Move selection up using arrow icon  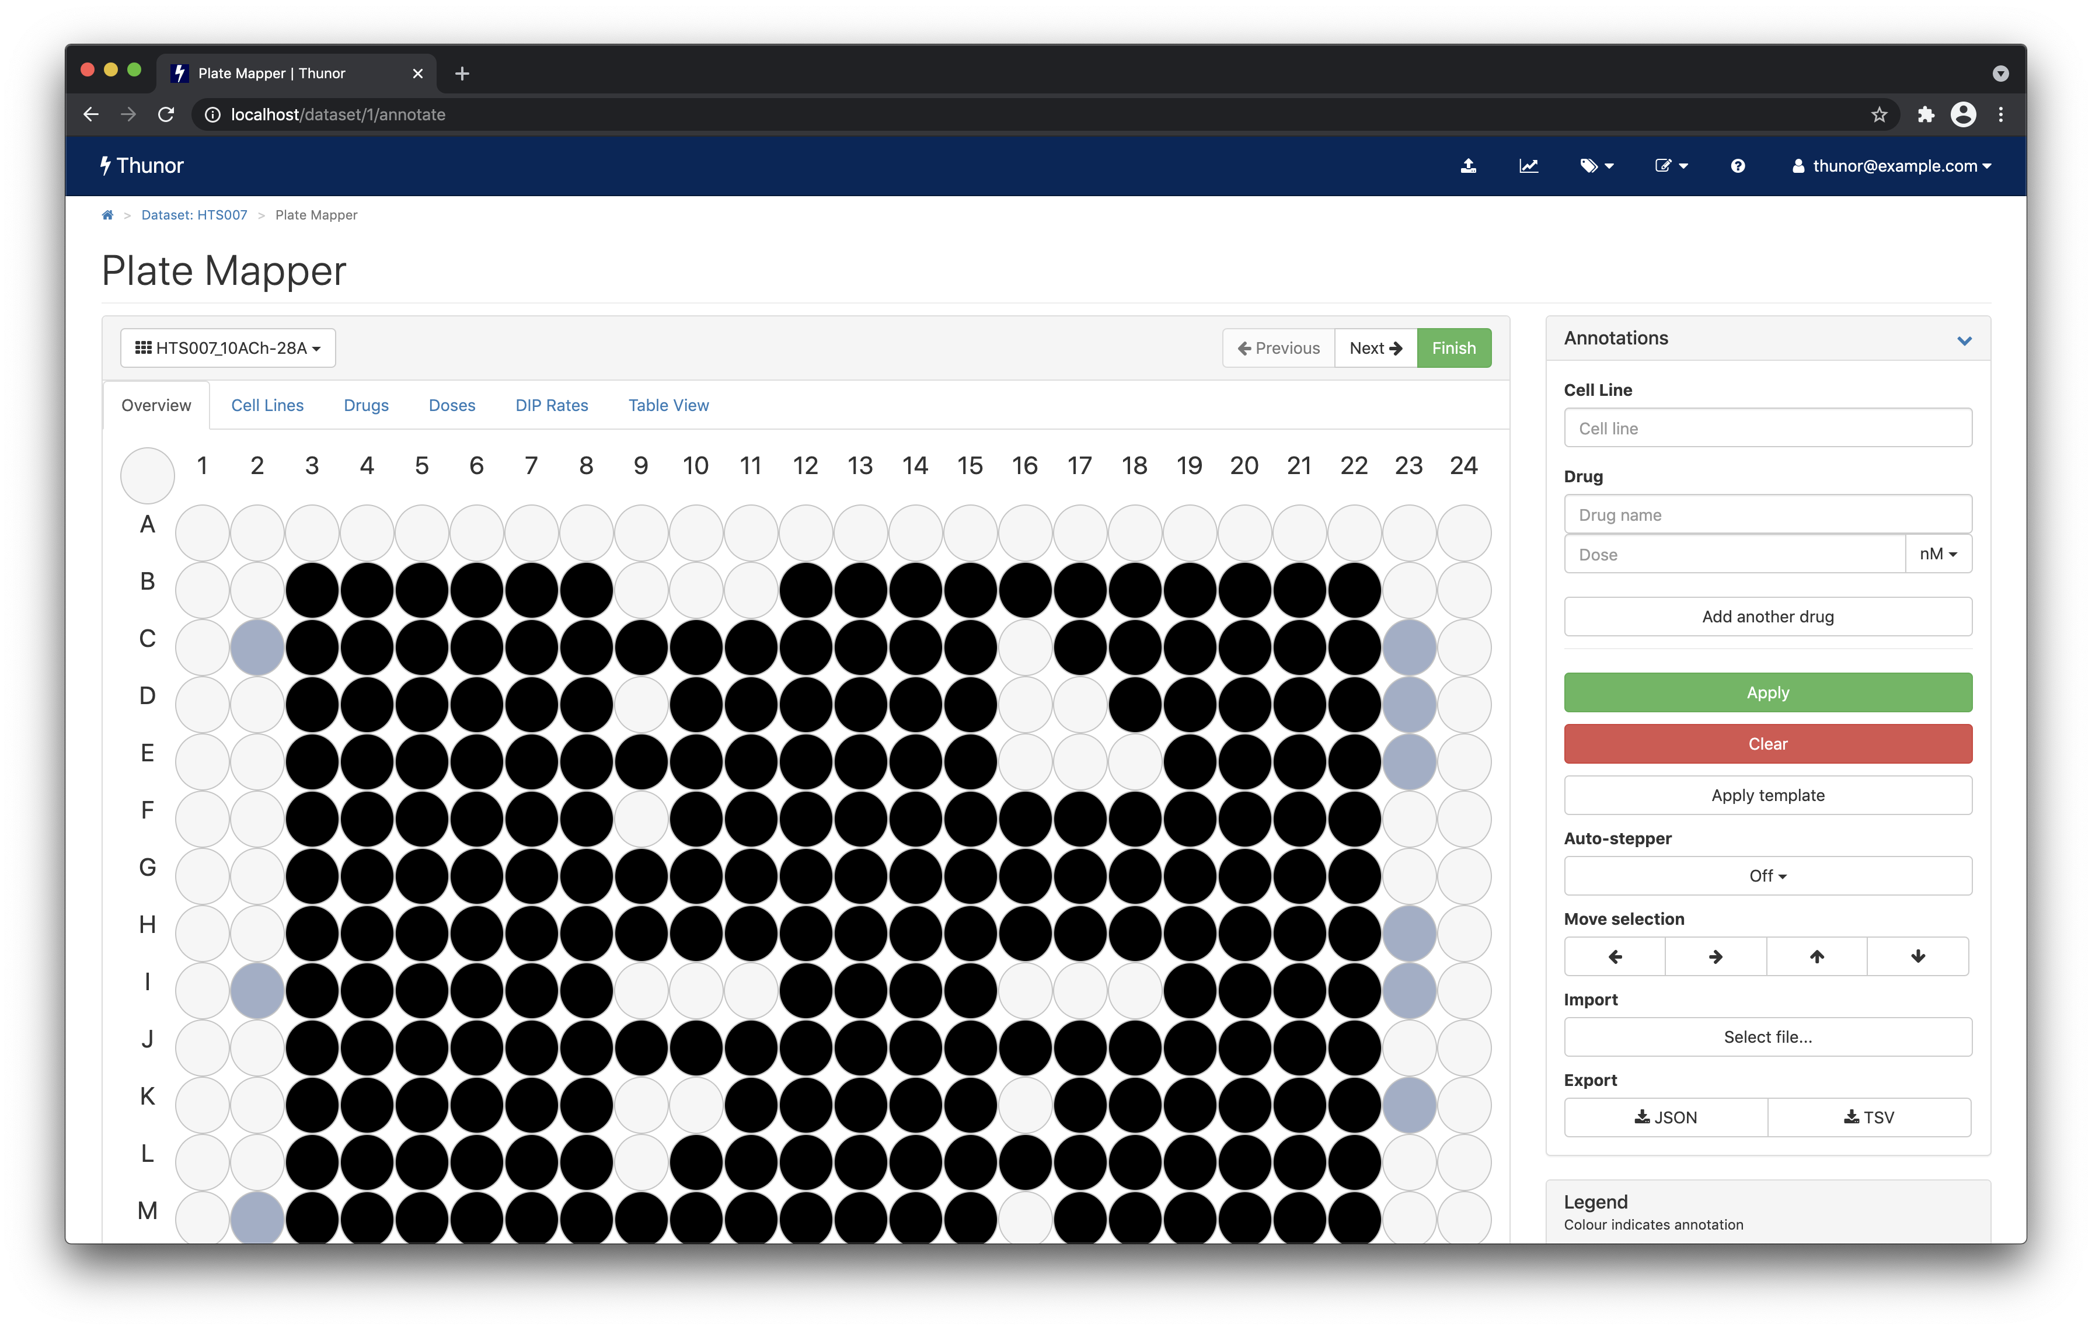pyautogui.click(x=1816, y=956)
